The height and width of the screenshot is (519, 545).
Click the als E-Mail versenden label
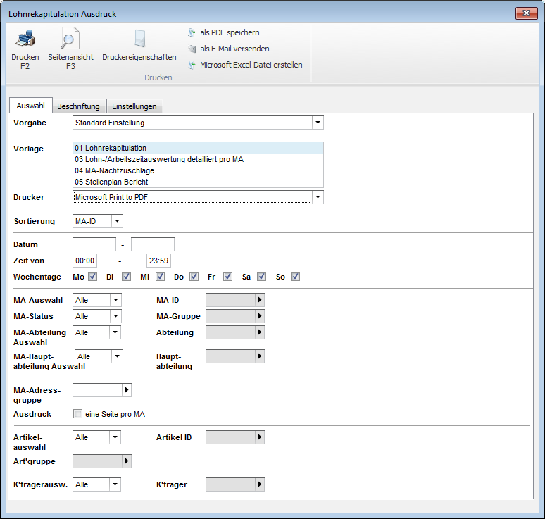pyautogui.click(x=234, y=49)
